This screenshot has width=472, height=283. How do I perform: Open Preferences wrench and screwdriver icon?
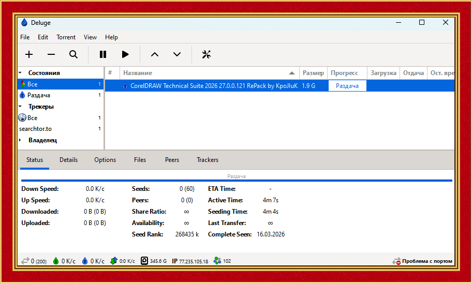pyautogui.click(x=206, y=54)
